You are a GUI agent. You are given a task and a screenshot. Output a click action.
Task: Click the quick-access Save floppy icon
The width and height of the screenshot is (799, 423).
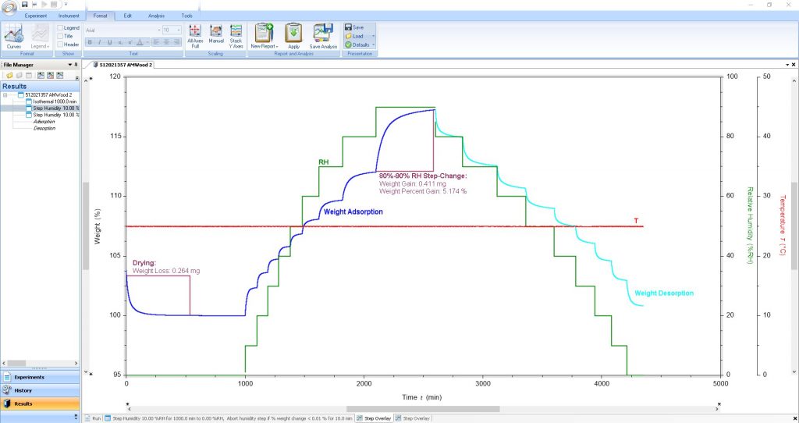[25, 5]
